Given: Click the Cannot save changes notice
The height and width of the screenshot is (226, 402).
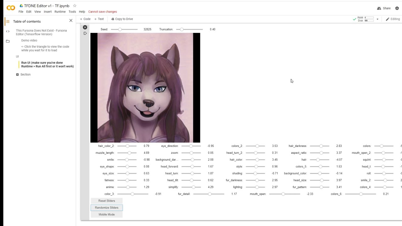Looking at the screenshot, I should 102,12.
